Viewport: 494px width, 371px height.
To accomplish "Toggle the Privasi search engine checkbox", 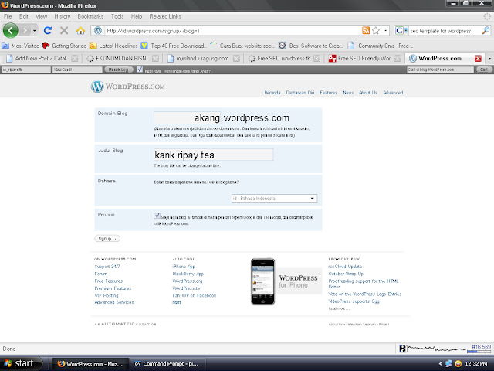I will coord(157,216).
